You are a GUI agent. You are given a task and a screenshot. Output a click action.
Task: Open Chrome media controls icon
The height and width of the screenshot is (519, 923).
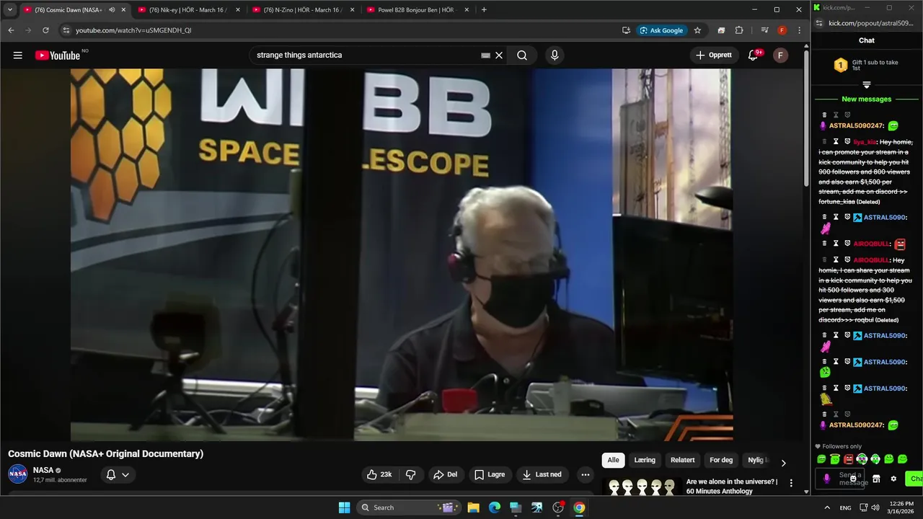click(x=764, y=30)
